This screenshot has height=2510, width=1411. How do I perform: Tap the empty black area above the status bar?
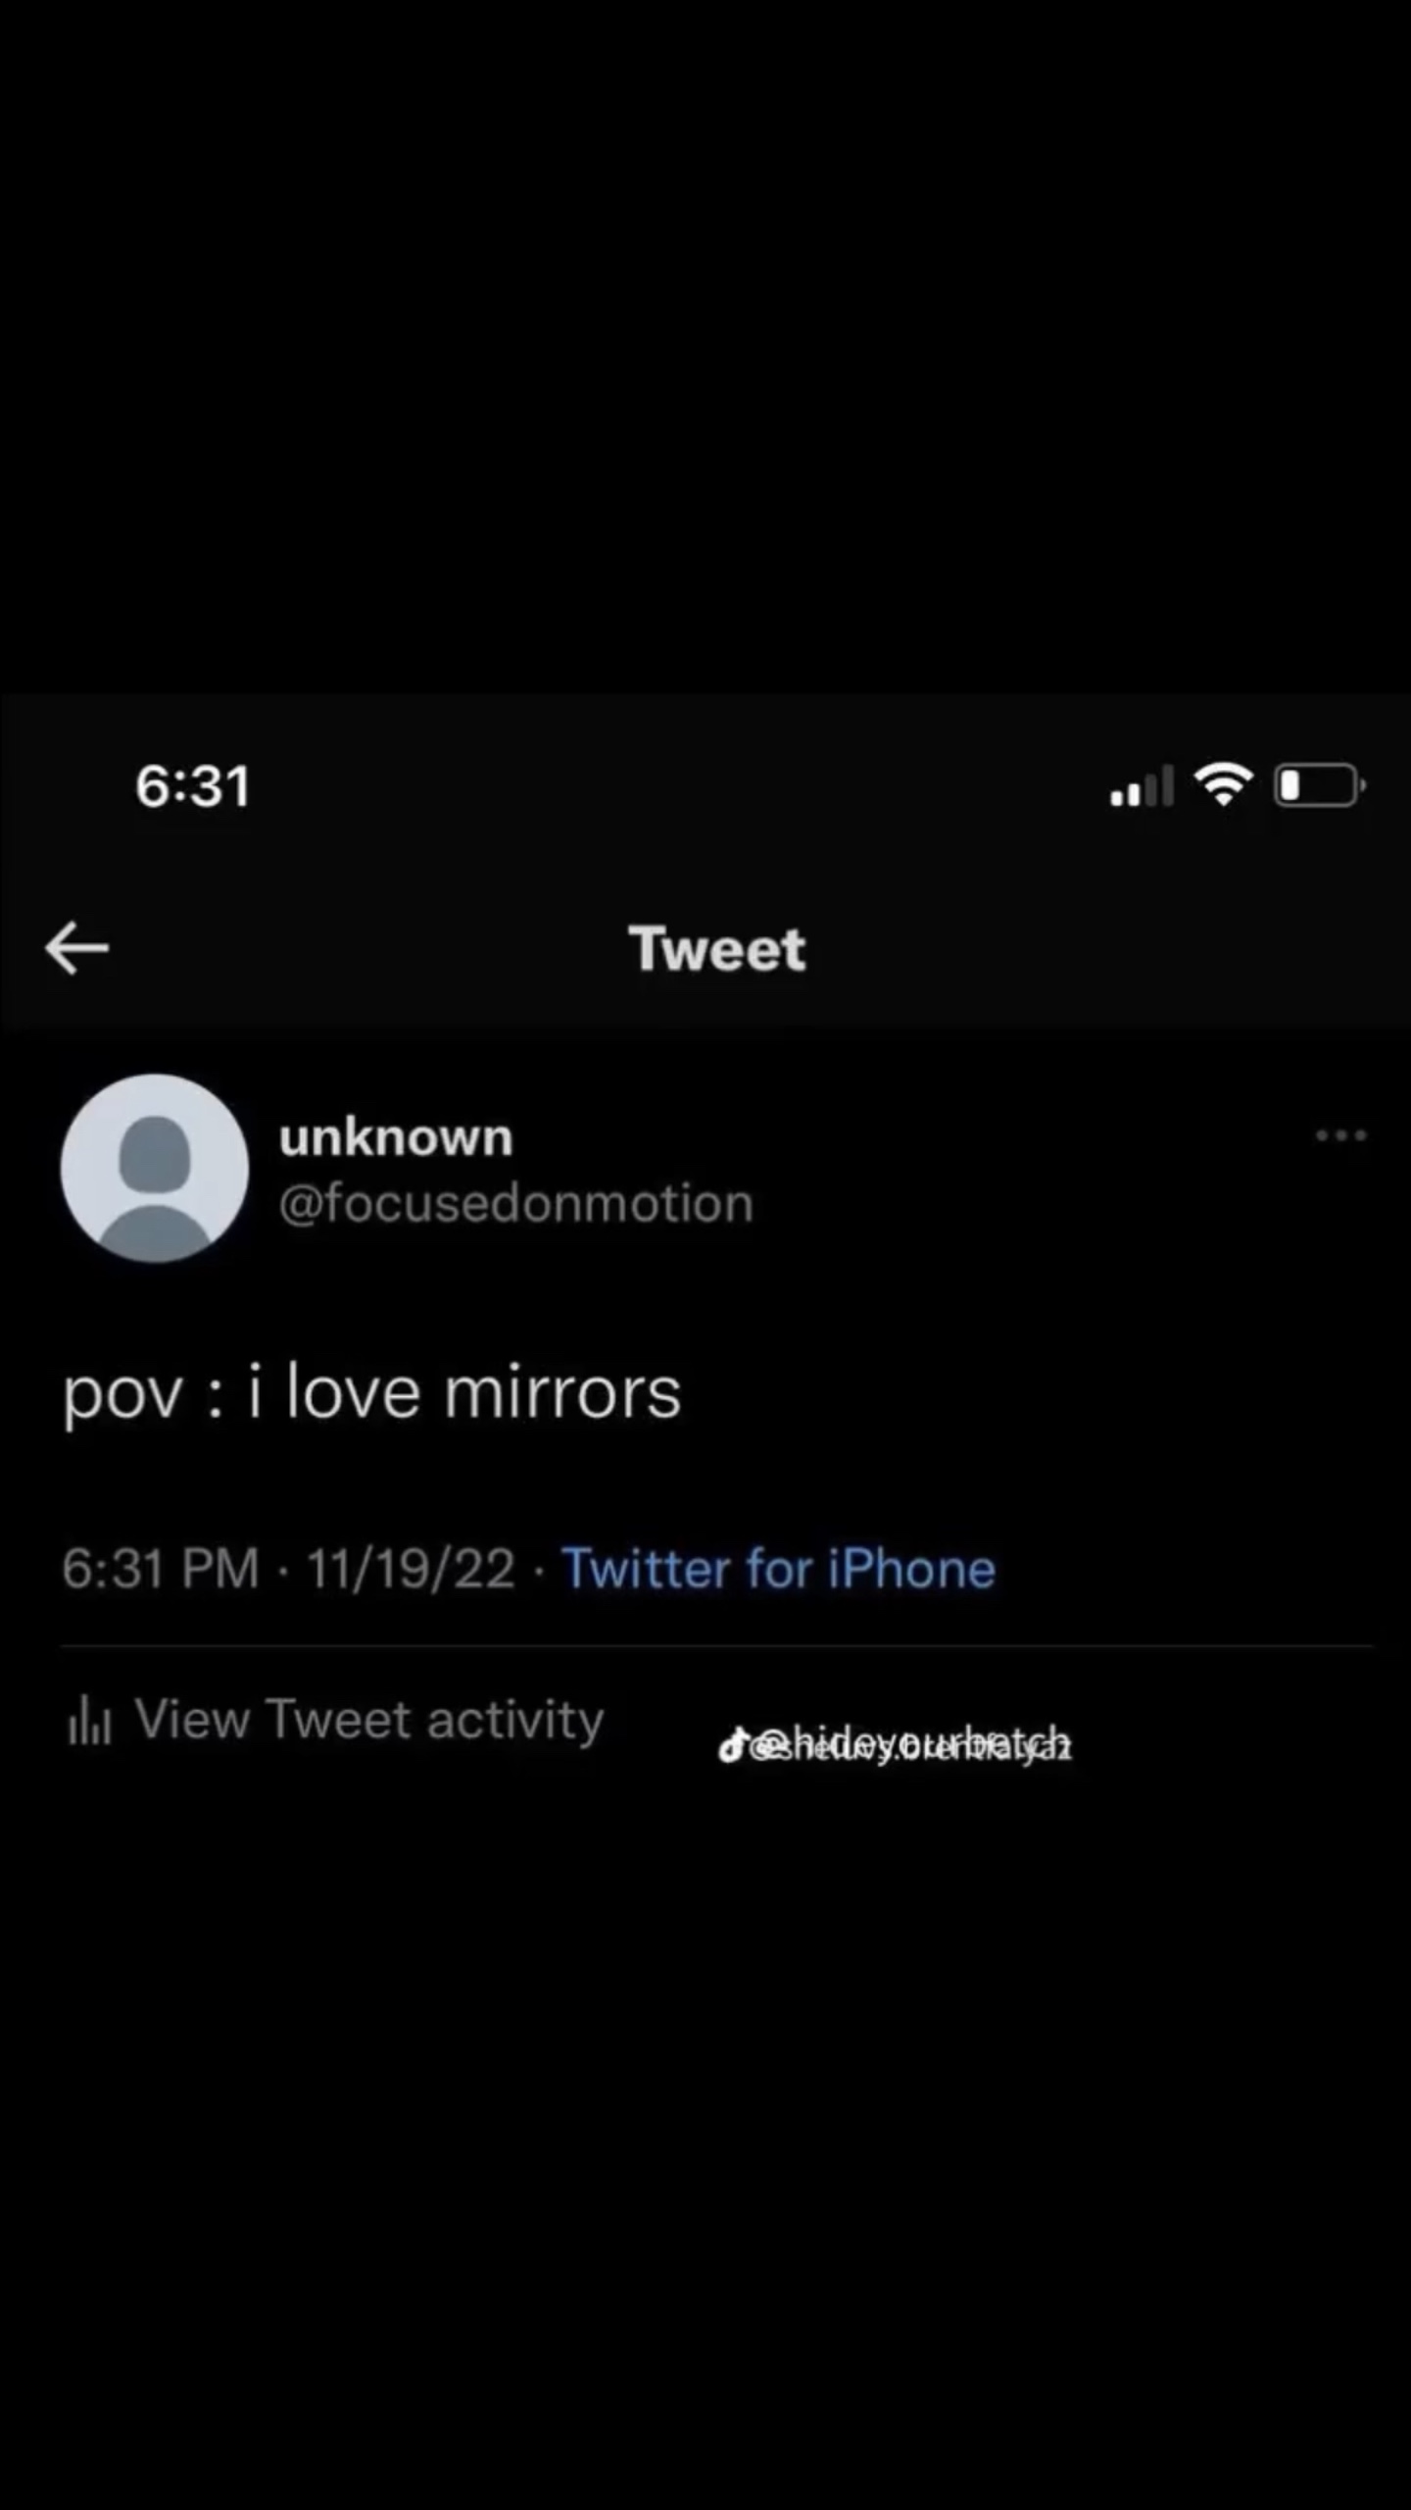pos(705,343)
